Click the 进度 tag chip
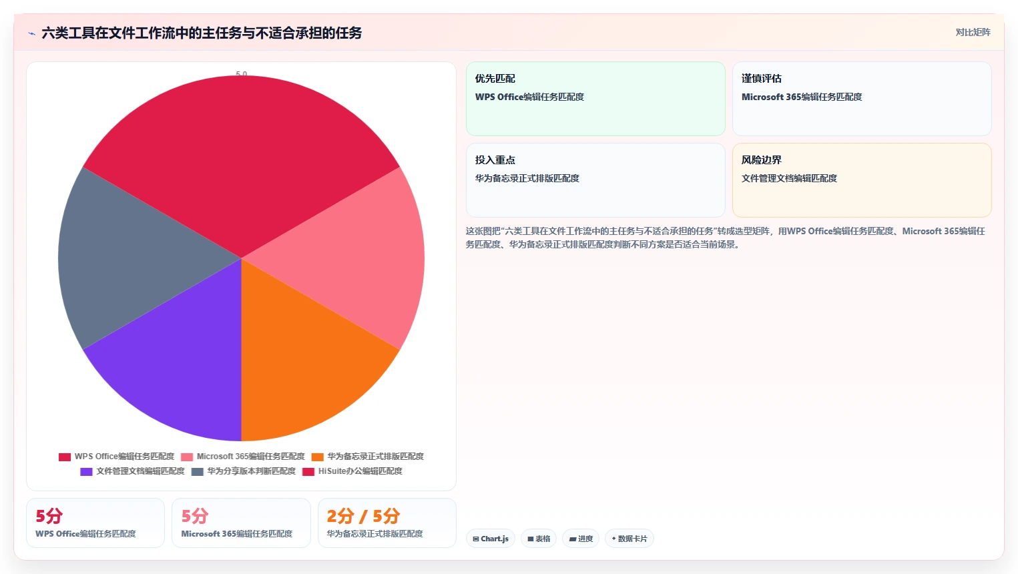1018x574 pixels. coord(581,539)
